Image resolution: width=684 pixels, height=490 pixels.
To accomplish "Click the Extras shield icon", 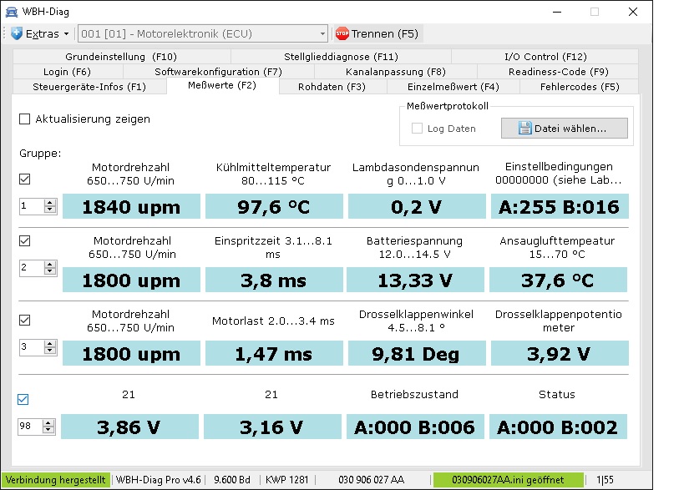I will point(17,34).
